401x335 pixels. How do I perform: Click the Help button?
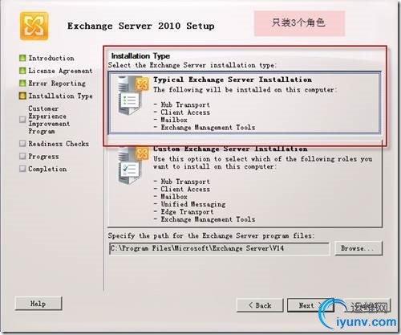pyautogui.click(x=38, y=304)
